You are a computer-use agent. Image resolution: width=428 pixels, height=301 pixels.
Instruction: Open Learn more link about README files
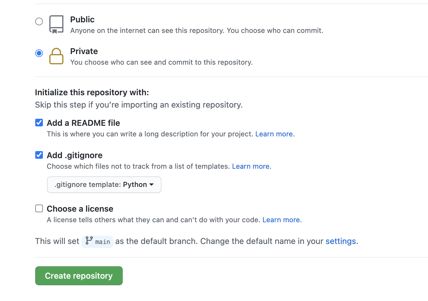tap(275, 134)
